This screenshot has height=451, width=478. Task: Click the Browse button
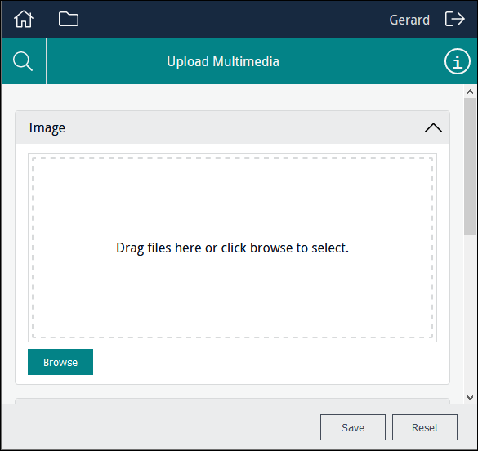pyautogui.click(x=60, y=362)
